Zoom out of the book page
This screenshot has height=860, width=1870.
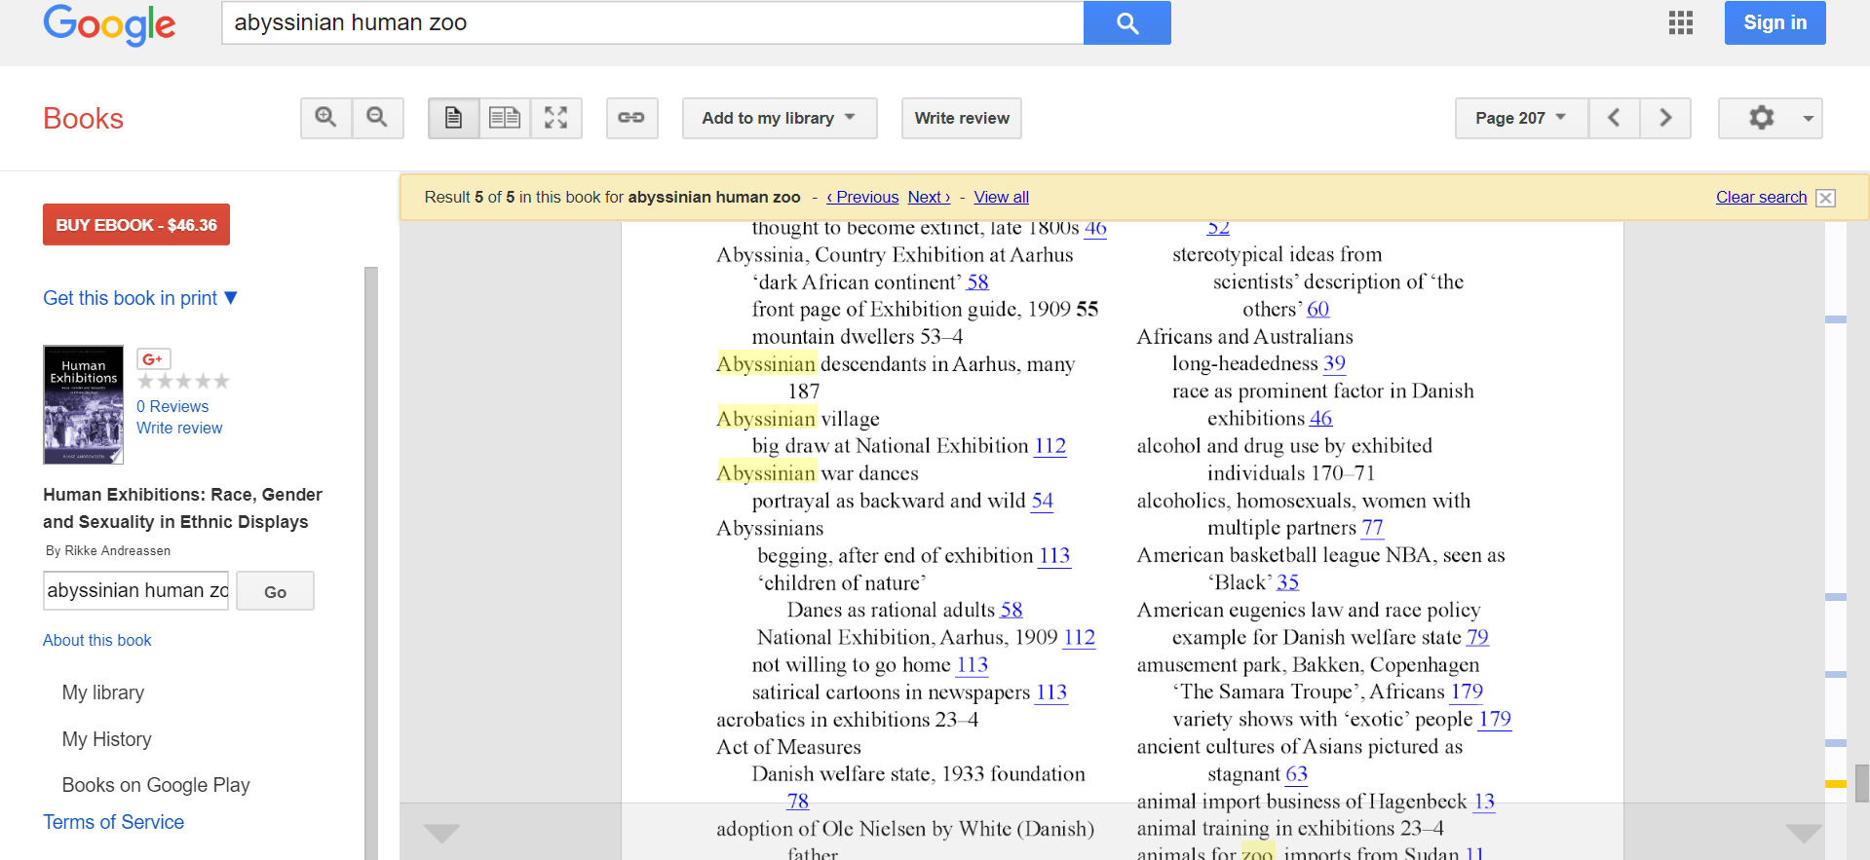(377, 118)
